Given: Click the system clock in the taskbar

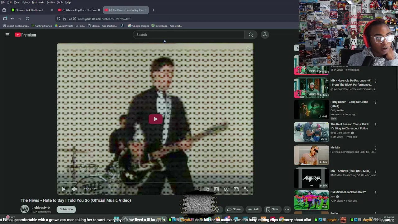Looking at the screenshot, I should 389,218.
